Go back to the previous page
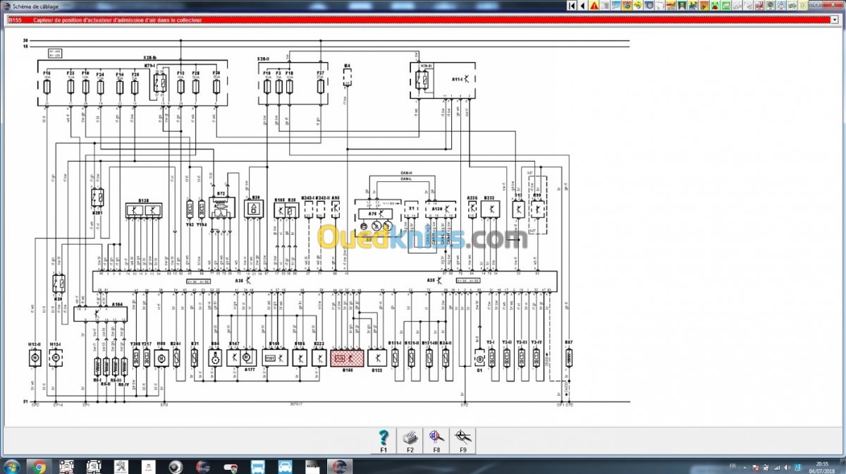The width and height of the screenshot is (846, 474). pyautogui.click(x=582, y=6)
